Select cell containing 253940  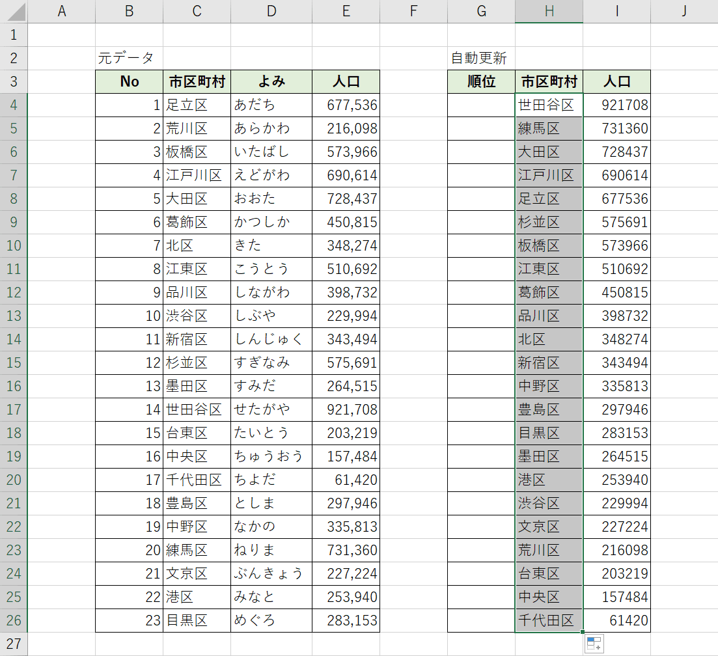click(x=617, y=480)
